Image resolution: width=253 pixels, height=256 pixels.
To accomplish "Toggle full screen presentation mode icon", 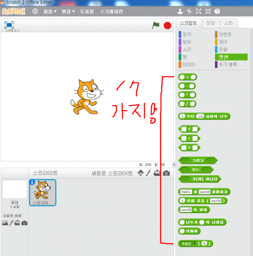I will coord(9,25).
